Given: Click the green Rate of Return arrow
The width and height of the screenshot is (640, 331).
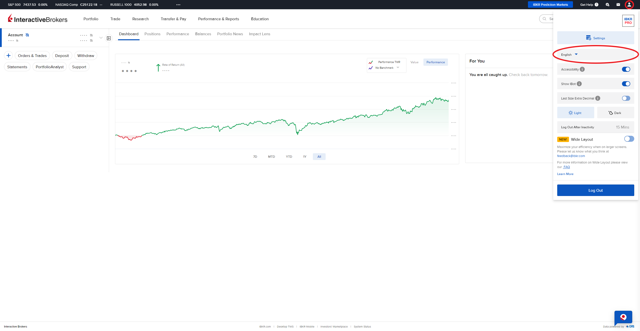Looking at the screenshot, I should 158,68.
